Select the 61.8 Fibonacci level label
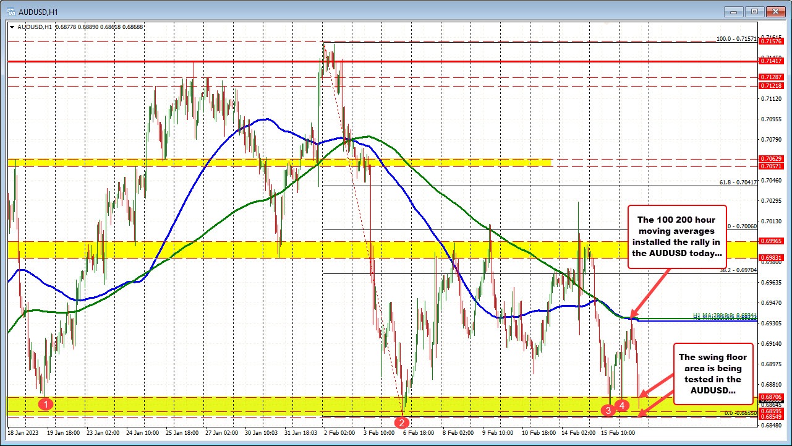792x446 pixels. click(x=738, y=182)
